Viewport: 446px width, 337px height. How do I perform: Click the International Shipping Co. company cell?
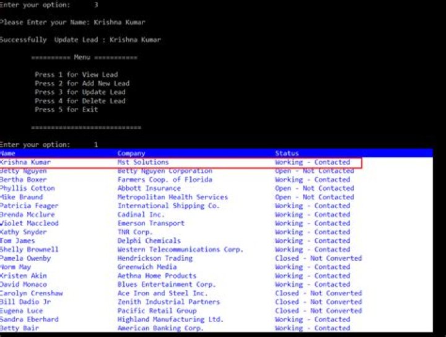[x=168, y=206]
